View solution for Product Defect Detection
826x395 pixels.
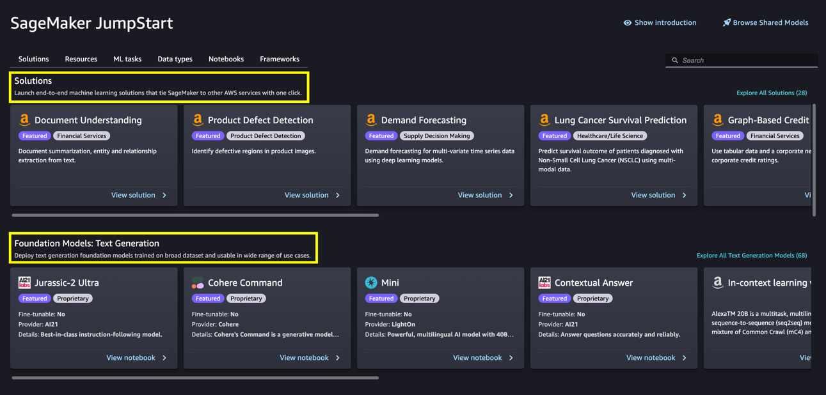[312, 195]
